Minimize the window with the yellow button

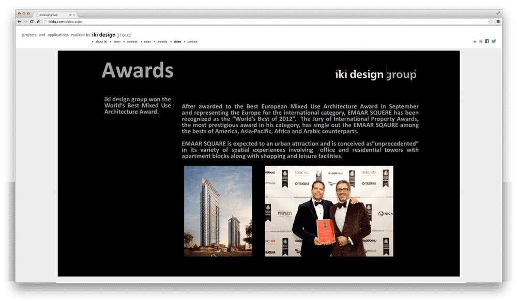pos(24,14)
